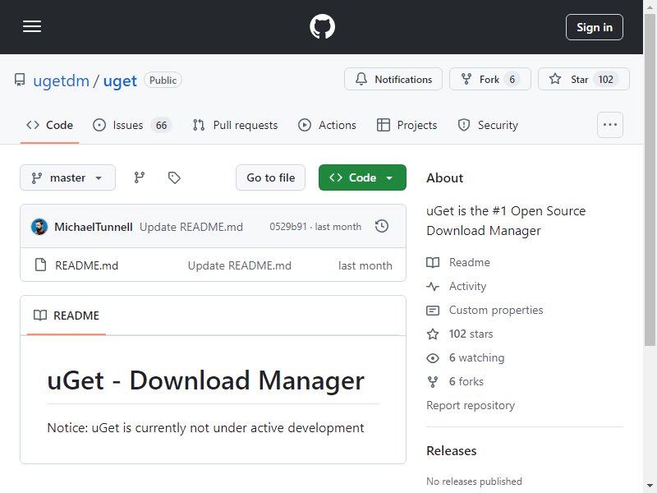Open the Projects tab

click(x=407, y=125)
